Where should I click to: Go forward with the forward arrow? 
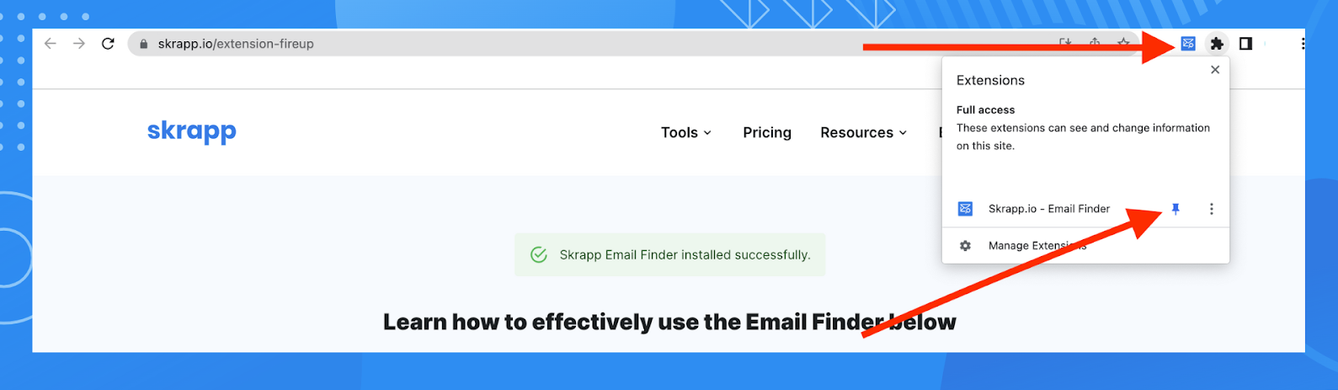pyautogui.click(x=79, y=44)
